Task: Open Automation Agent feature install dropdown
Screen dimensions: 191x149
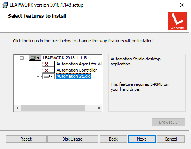Action: (x=49, y=64)
